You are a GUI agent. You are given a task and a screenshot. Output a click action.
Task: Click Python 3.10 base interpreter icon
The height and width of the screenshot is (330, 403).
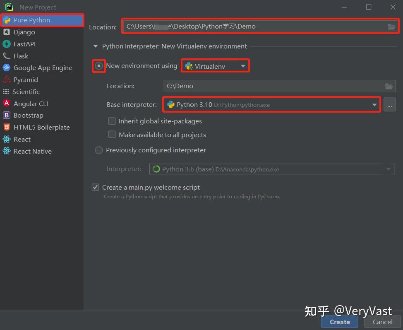point(171,104)
